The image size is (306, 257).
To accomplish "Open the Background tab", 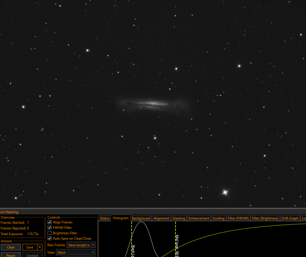I will [x=141, y=218].
